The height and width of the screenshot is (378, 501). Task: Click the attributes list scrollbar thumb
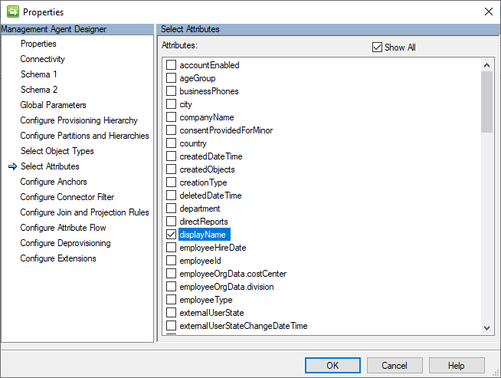point(486,102)
